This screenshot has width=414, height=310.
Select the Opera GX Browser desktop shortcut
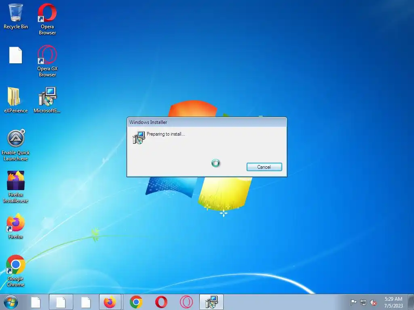coord(47,61)
